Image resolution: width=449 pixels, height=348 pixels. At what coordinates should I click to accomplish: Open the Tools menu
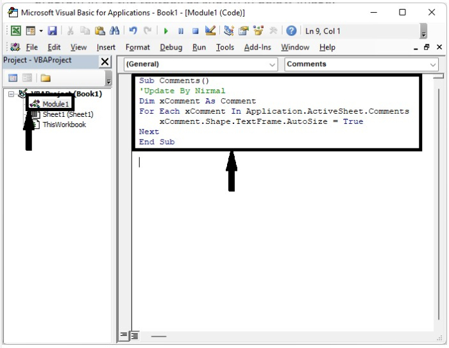click(x=225, y=48)
